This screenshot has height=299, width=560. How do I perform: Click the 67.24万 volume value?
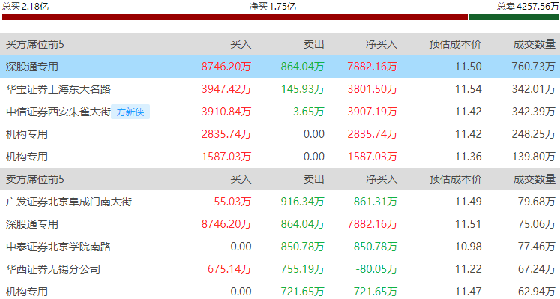[x=537, y=269]
